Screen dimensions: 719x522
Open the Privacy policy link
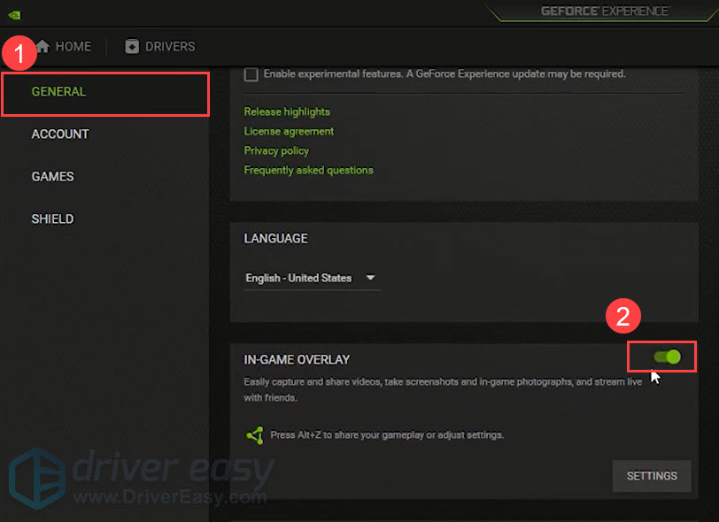pyautogui.click(x=276, y=150)
